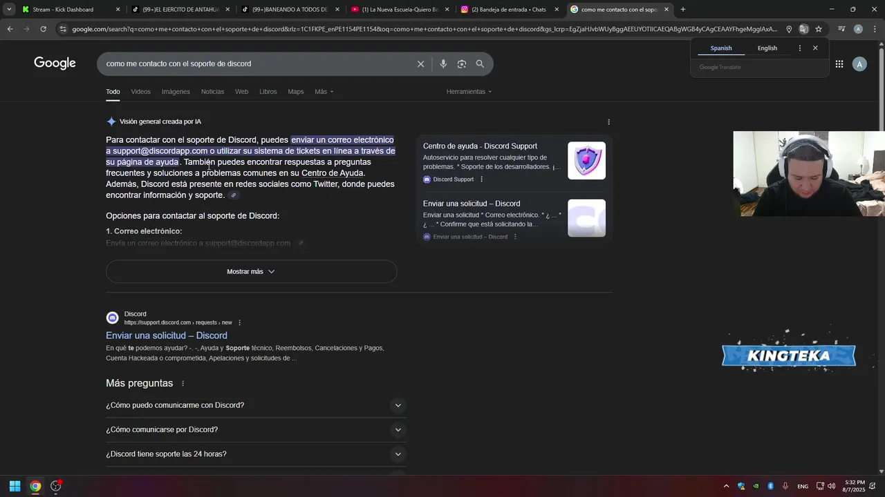885x497 pixels.
Task: Click the Bluetooth tray icon
Action: [770, 486]
